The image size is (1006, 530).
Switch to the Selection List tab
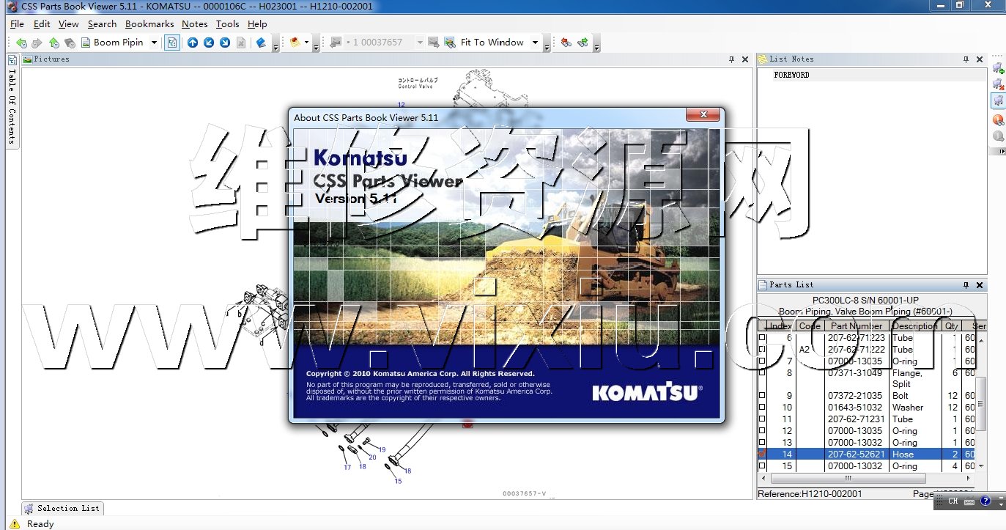click(63, 508)
